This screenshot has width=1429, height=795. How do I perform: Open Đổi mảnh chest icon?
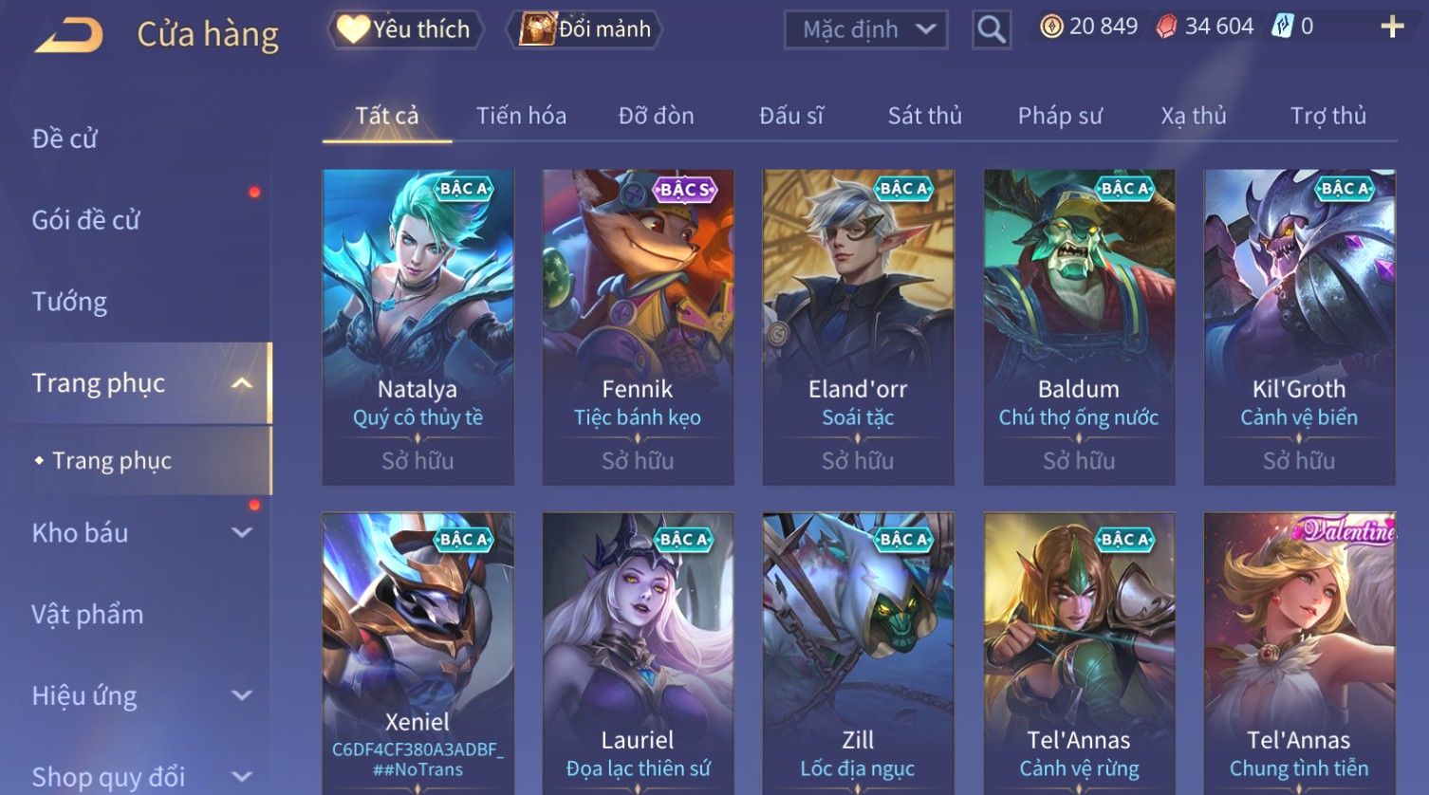tap(537, 29)
